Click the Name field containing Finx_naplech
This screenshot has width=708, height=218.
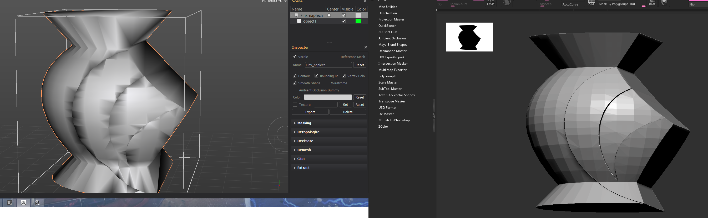[x=328, y=65]
